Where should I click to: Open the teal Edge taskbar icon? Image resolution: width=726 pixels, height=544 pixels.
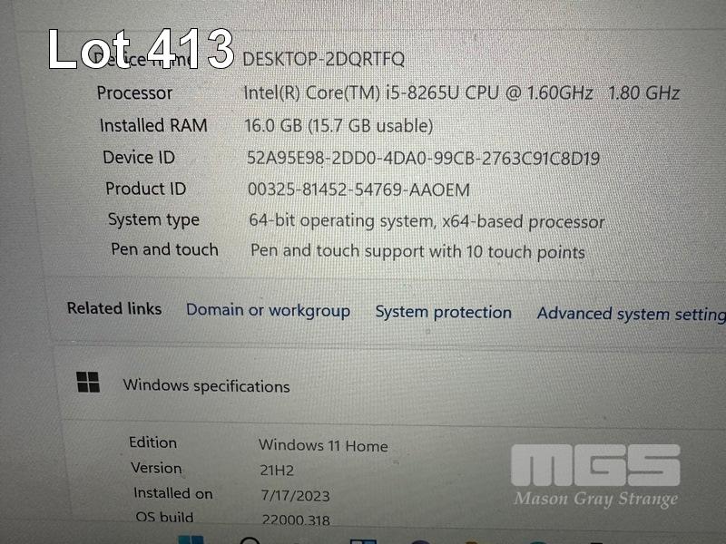click(x=537, y=542)
